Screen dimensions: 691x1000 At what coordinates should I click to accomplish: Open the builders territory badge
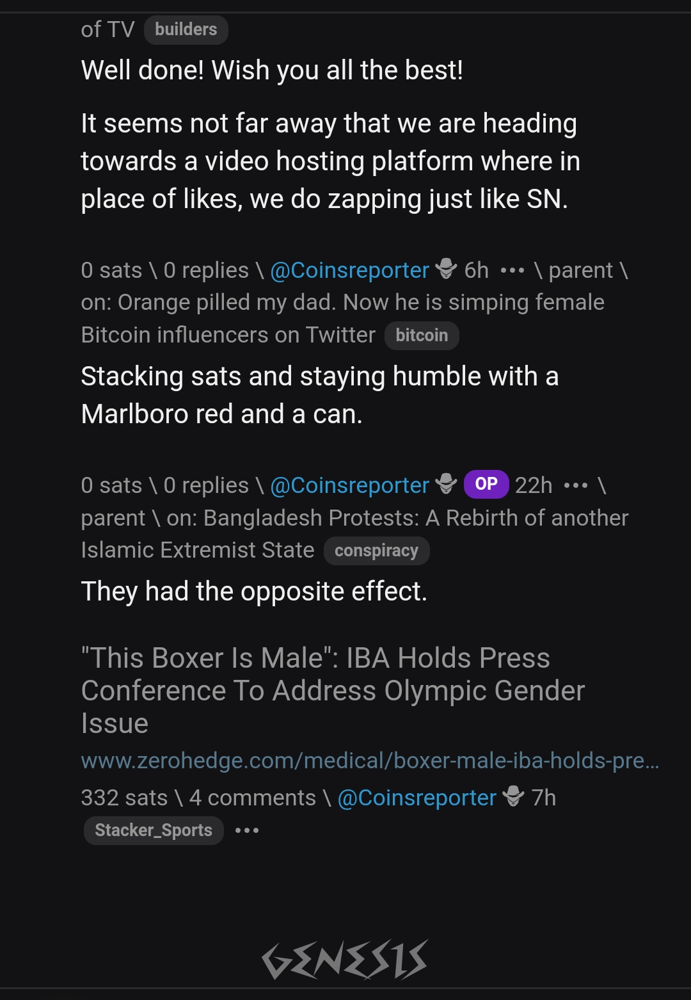click(x=186, y=29)
